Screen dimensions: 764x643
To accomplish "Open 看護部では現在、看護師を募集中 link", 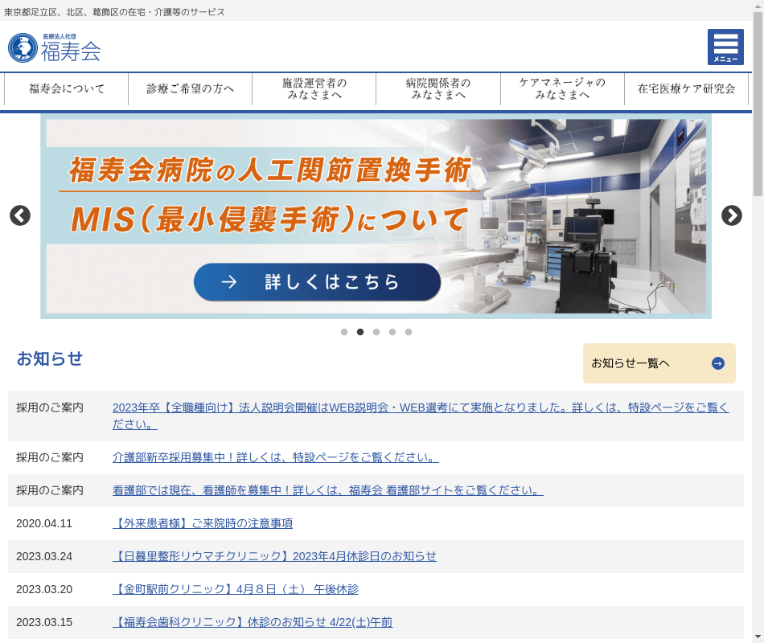I will pyautogui.click(x=328, y=490).
